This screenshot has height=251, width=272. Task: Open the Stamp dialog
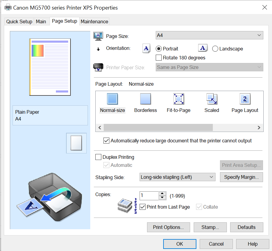tap(210, 227)
